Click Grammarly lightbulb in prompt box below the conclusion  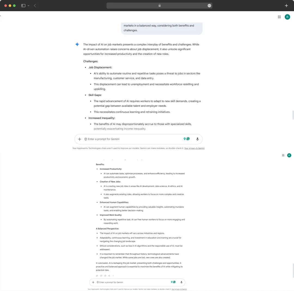click(172, 282)
